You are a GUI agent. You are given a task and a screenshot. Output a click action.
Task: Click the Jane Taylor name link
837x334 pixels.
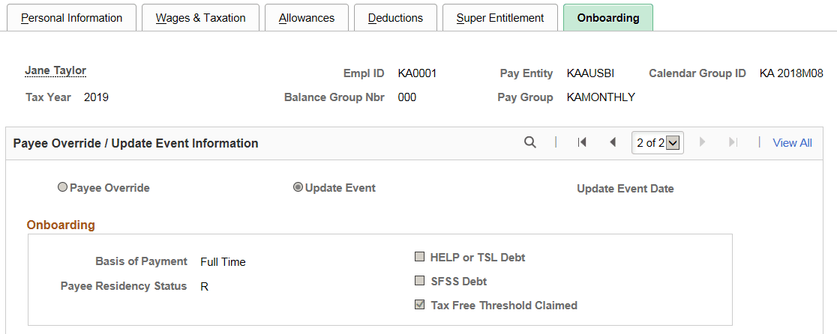[x=55, y=70]
